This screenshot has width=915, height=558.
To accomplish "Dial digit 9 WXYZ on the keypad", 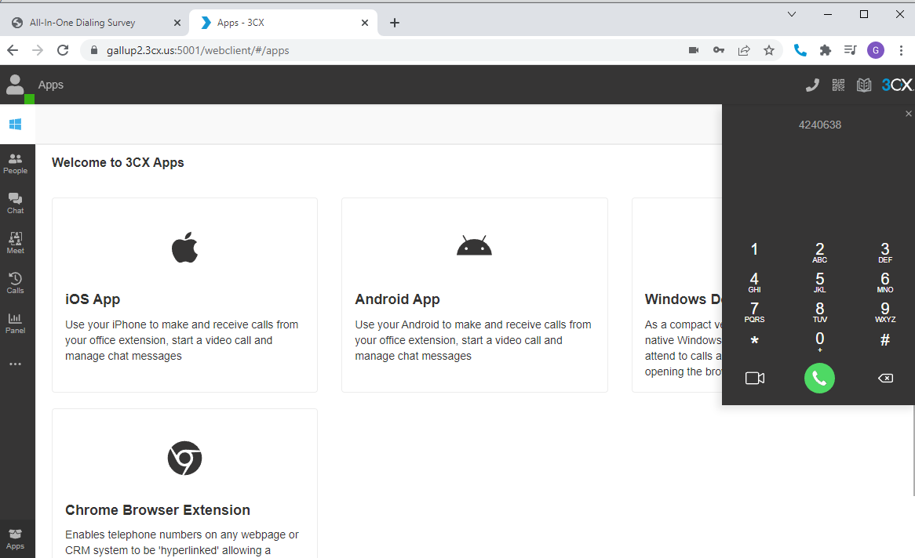I will (885, 312).
